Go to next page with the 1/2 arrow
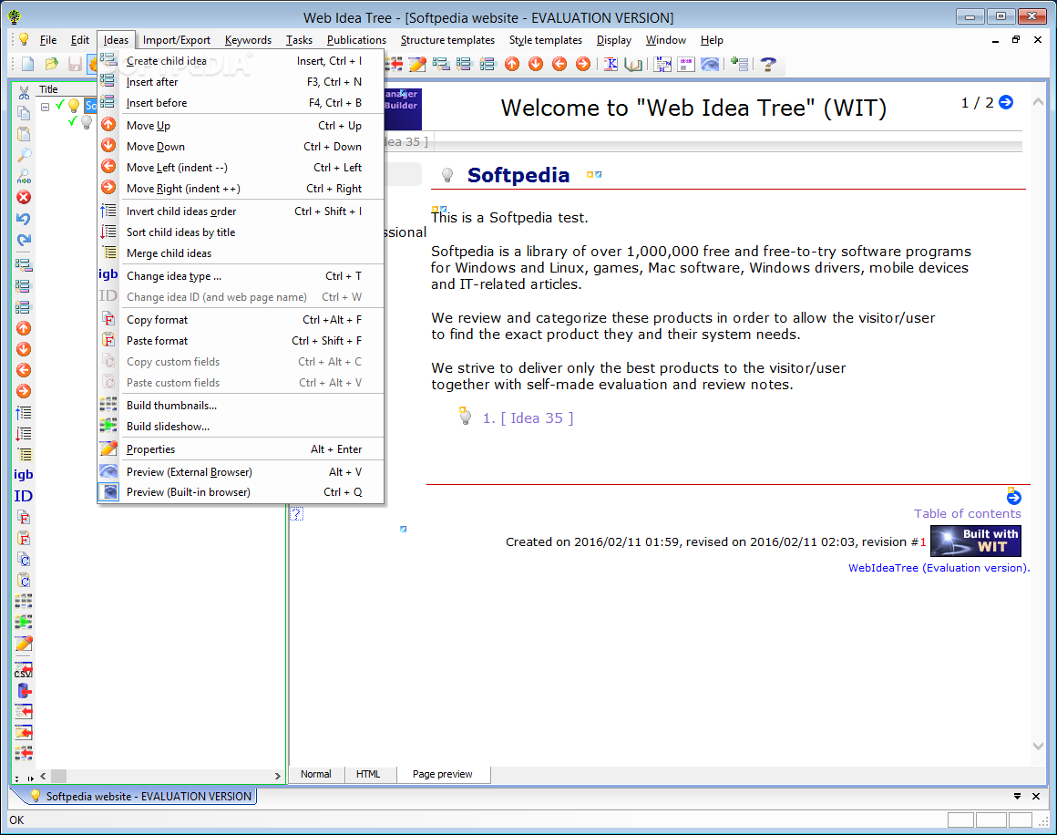1057x835 pixels. [x=1006, y=102]
